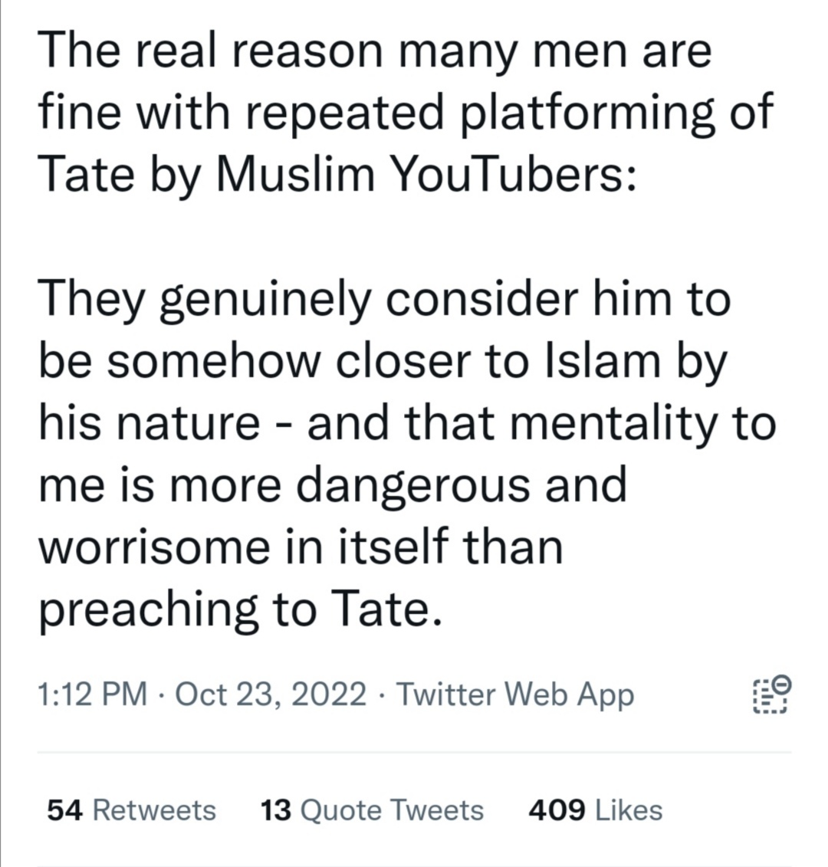
Task: Click the word Likes
Action: click(x=629, y=810)
